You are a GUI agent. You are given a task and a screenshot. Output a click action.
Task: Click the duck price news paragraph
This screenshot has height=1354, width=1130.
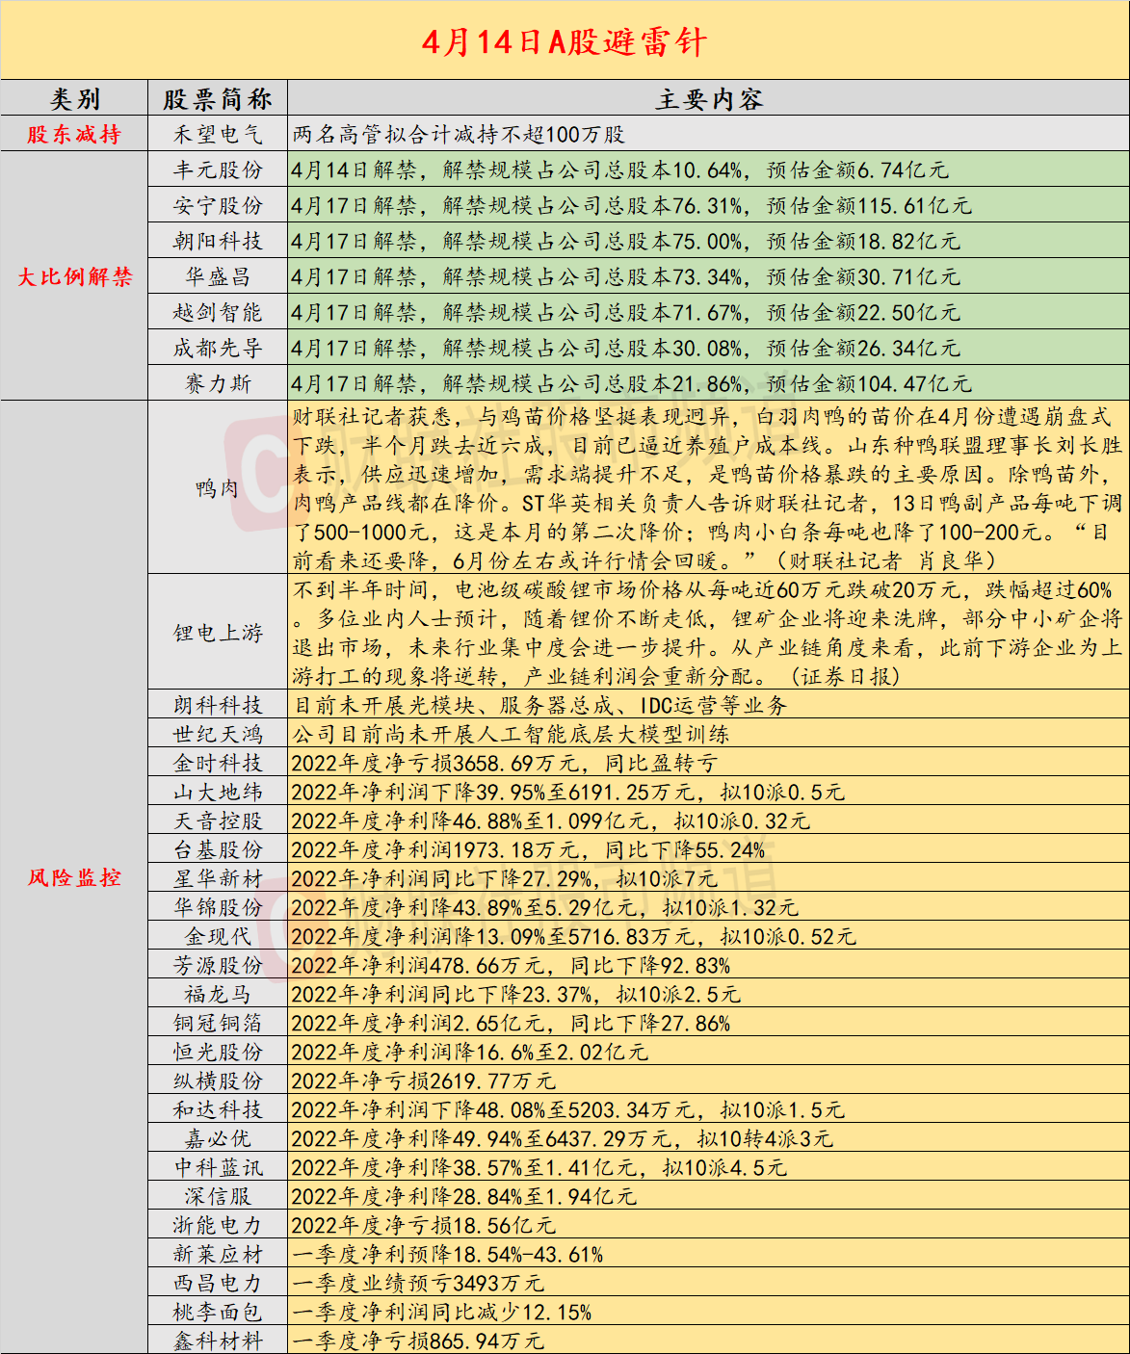[707, 488]
